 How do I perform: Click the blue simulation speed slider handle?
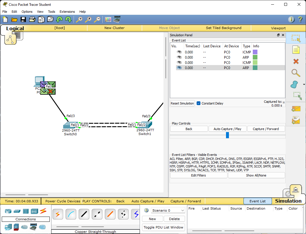227,135
